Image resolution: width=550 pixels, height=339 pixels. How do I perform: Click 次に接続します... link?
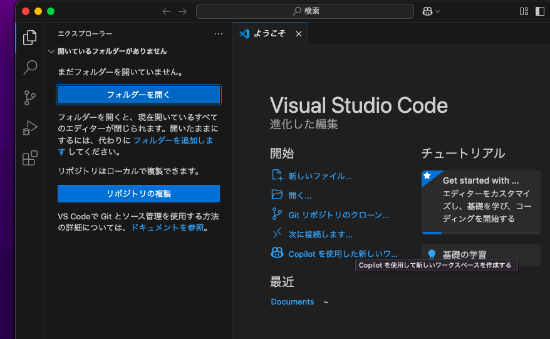320,234
